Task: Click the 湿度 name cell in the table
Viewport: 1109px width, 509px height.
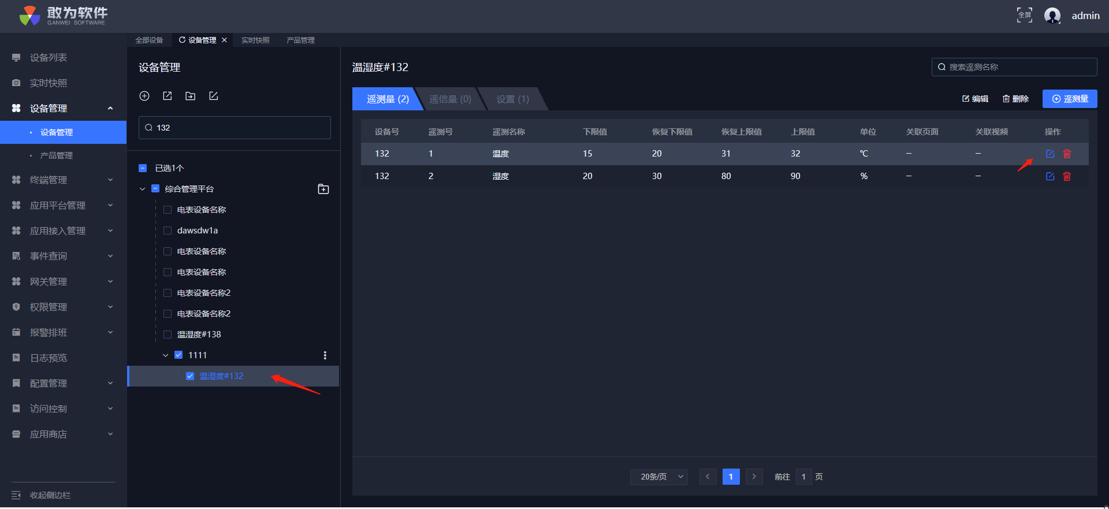Action: point(500,176)
